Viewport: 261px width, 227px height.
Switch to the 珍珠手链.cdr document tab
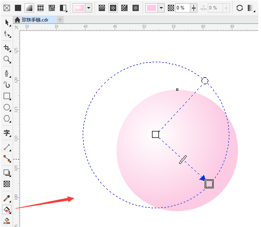(35, 20)
